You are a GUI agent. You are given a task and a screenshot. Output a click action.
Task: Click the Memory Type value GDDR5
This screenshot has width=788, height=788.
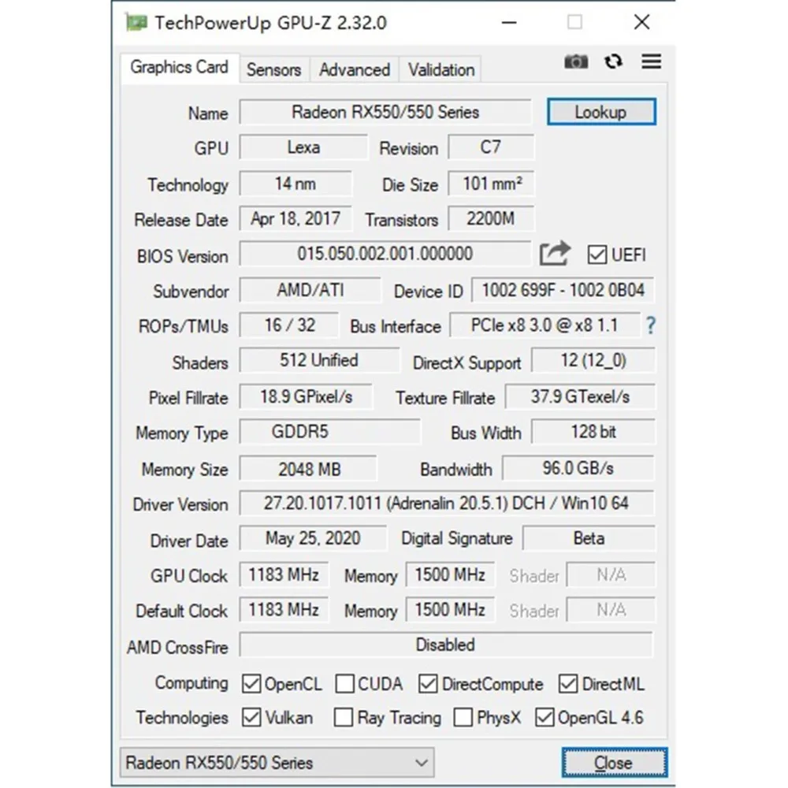tap(329, 432)
